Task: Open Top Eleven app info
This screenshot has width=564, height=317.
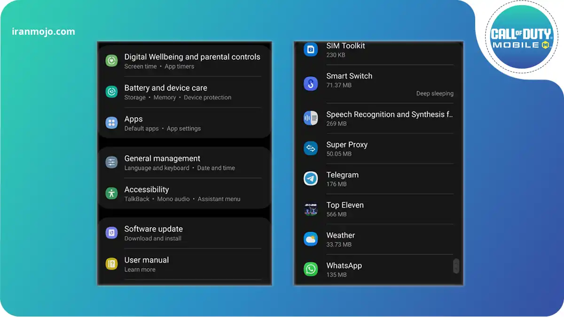Action: click(x=345, y=209)
